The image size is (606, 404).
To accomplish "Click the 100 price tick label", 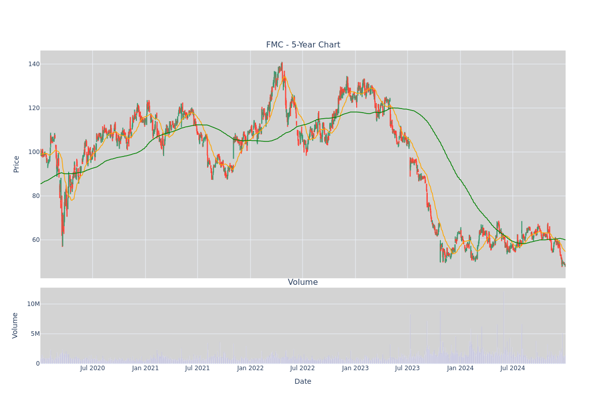I will coord(34,152).
